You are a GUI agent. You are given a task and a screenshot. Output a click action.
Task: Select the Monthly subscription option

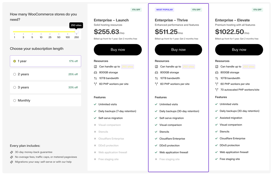pyautogui.click(x=45, y=100)
